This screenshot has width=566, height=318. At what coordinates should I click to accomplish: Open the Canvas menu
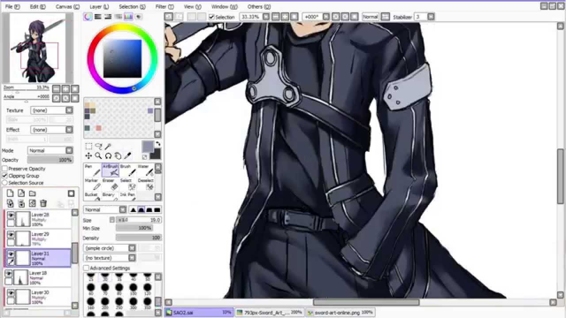[x=67, y=7]
